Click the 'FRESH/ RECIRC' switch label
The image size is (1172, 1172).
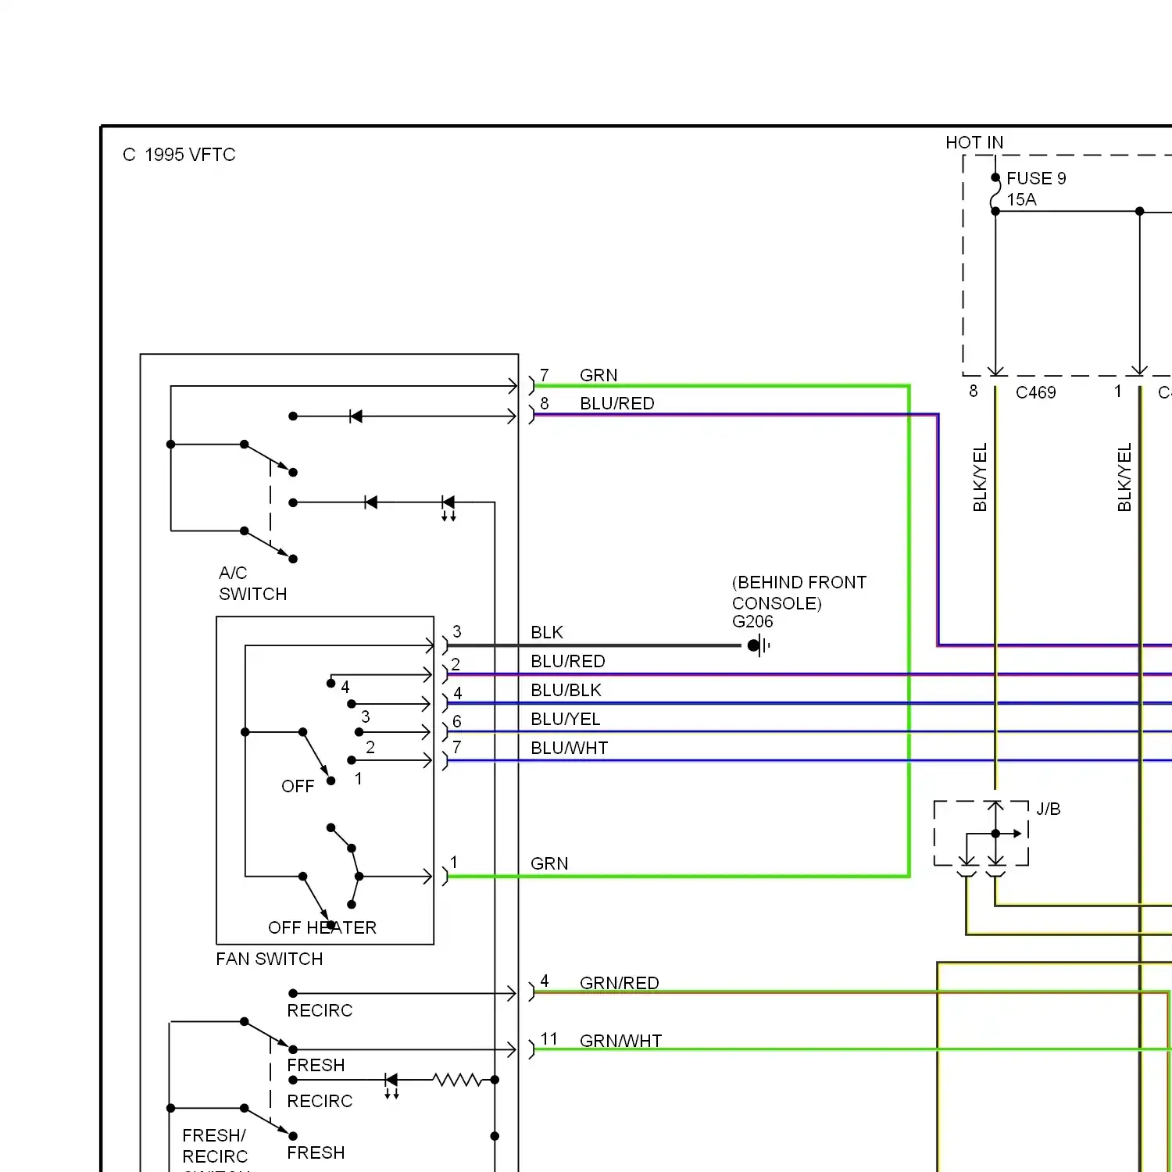point(215,1145)
